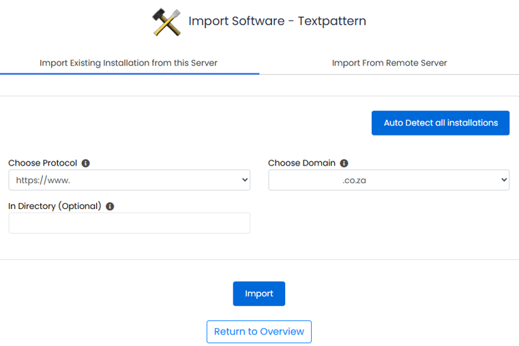Click the info icon beside Choose Domain
This screenshot has width=519, height=346.
pos(344,163)
